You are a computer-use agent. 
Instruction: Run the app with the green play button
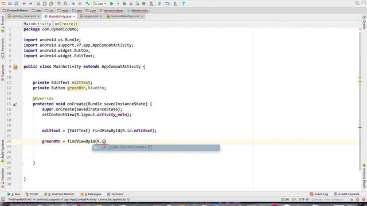(x=112, y=3)
